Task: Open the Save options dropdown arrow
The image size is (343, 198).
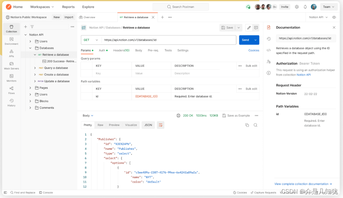Action: coord(239,27)
